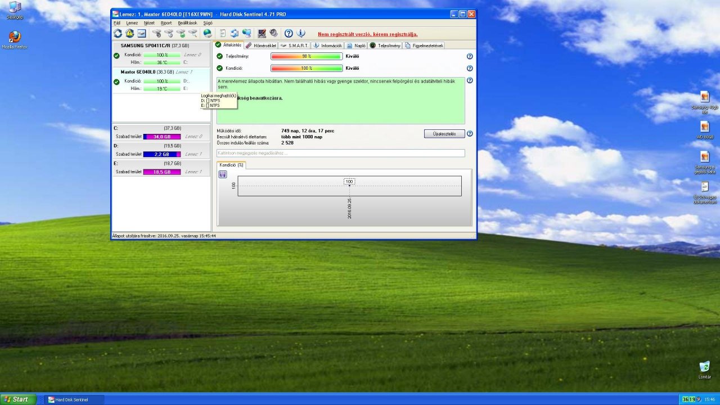Select the Áttekintés tab
The image size is (720, 405).
point(229,45)
